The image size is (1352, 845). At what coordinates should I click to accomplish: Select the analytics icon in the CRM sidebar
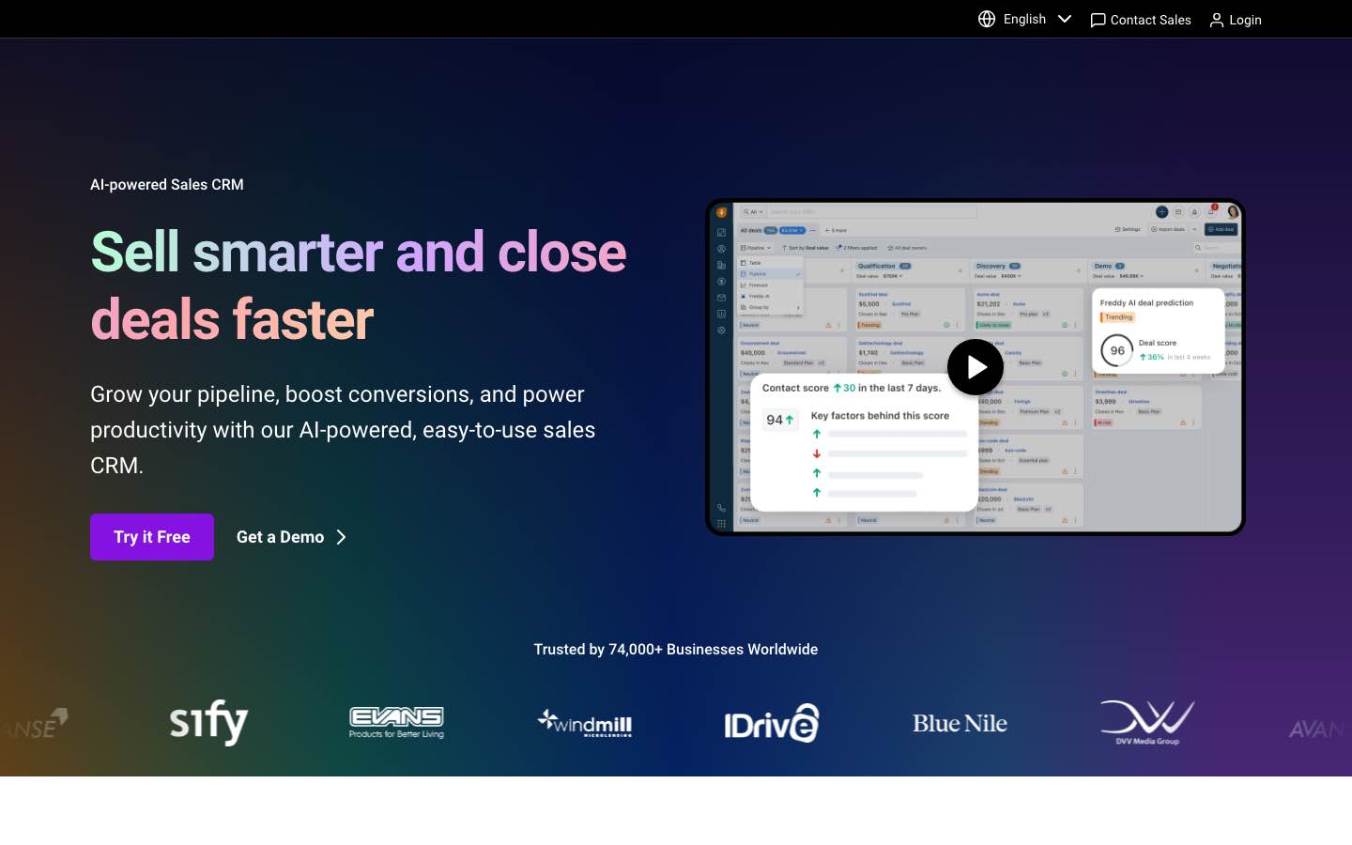click(x=721, y=314)
